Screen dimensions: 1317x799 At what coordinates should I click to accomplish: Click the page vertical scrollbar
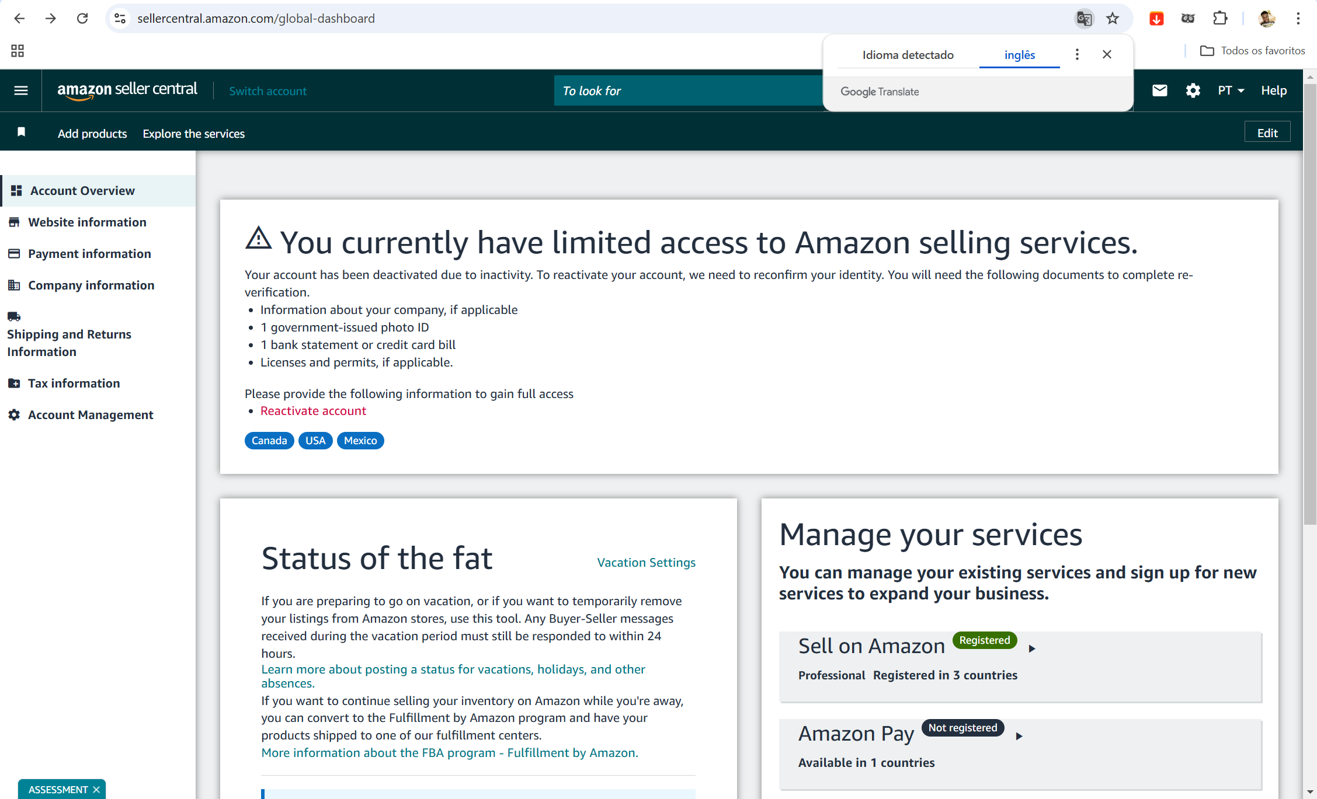click(x=1310, y=303)
